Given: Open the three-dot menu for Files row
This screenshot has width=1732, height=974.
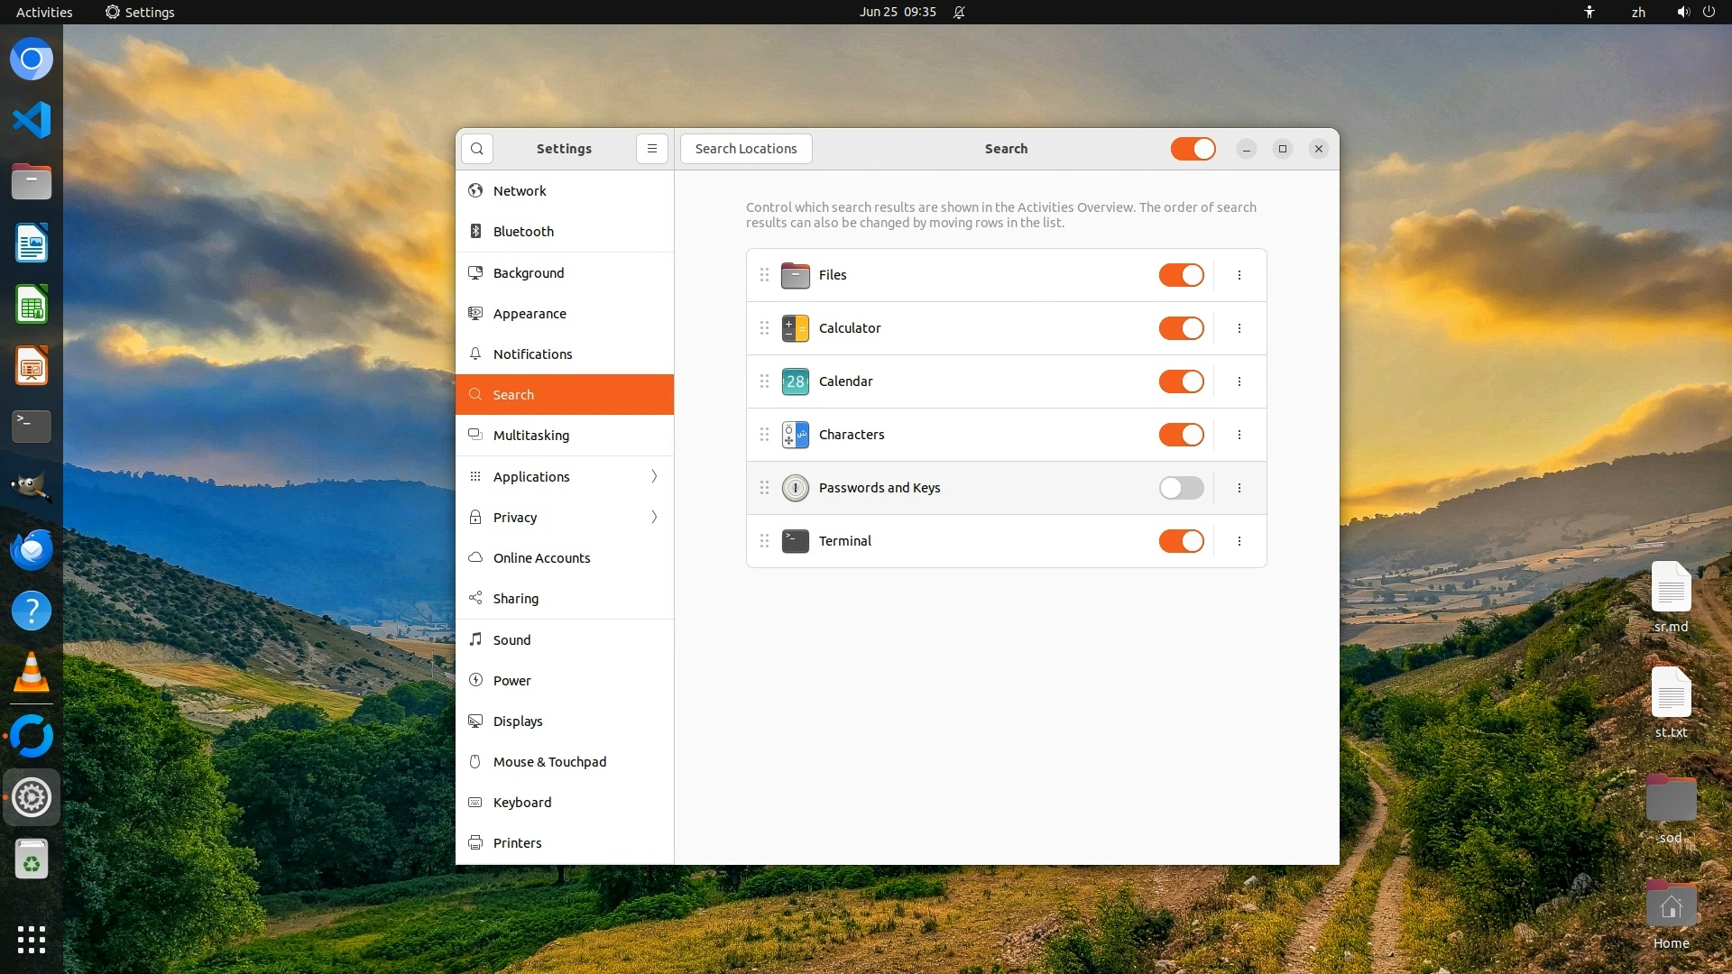Looking at the screenshot, I should pyautogui.click(x=1239, y=275).
